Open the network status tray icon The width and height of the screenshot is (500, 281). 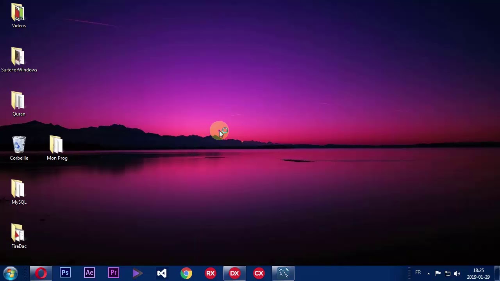point(448,274)
